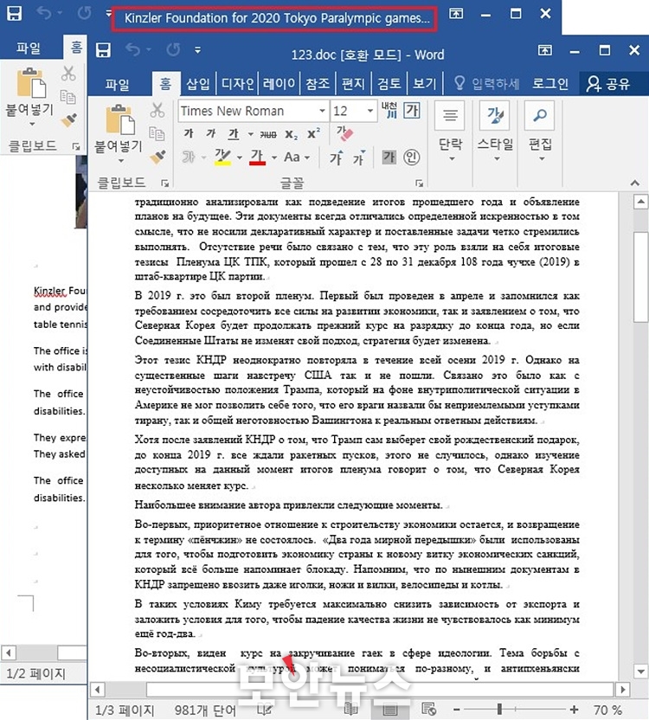Screen dimensions: 649x720
Task: Switch to the 디자인 ribbon tab
Action: click(x=237, y=84)
